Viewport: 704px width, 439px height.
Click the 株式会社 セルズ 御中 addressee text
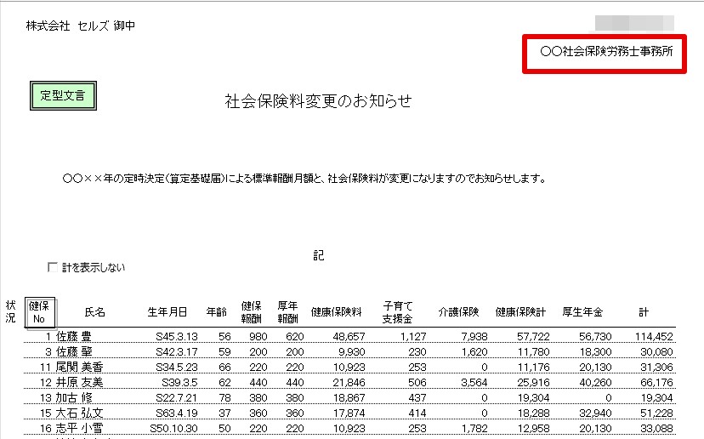(81, 26)
